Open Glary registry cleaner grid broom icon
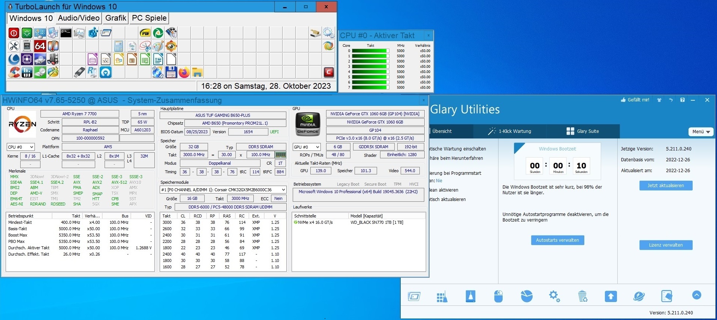The width and height of the screenshot is (717, 320). tap(442, 297)
